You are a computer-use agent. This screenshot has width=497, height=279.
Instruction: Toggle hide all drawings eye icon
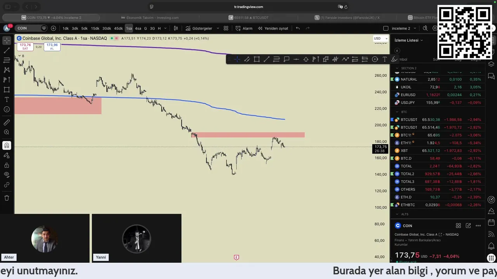pyautogui.click(x=7, y=175)
